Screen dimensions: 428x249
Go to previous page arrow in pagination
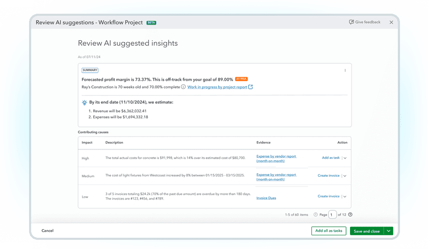[315, 215]
